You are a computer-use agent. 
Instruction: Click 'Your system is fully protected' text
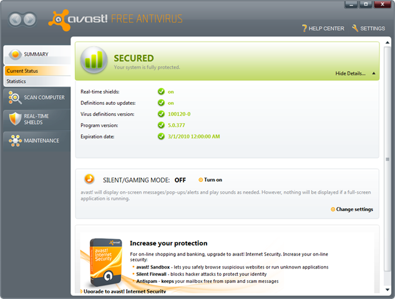click(x=147, y=67)
